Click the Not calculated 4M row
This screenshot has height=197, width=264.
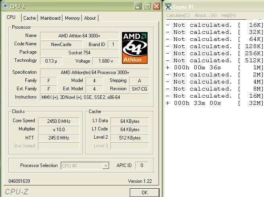(215, 82)
